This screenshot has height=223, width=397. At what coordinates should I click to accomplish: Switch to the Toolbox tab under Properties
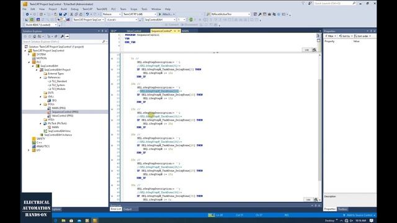pos(342,209)
